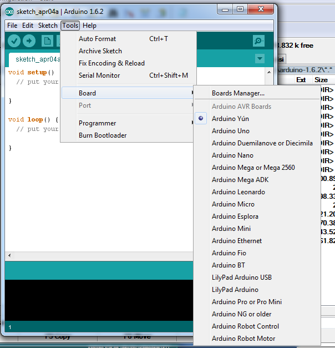
Task: Select Arduino Mega or Mega 2560 board
Action: coord(253,168)
